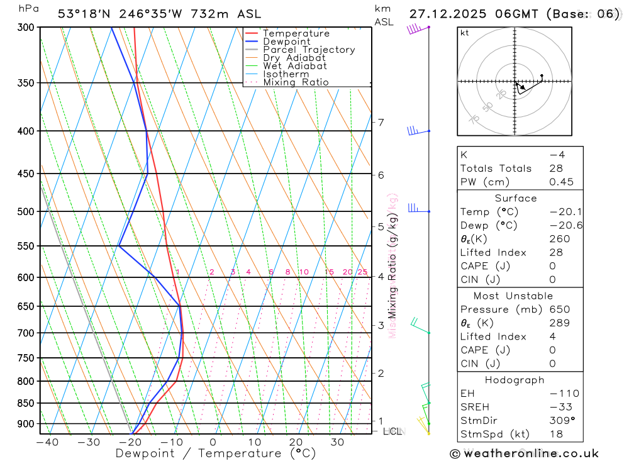Click the Most Unstable Pressure value 650
The width and height of the screenshot is (629, 461).
click(560, 309)
